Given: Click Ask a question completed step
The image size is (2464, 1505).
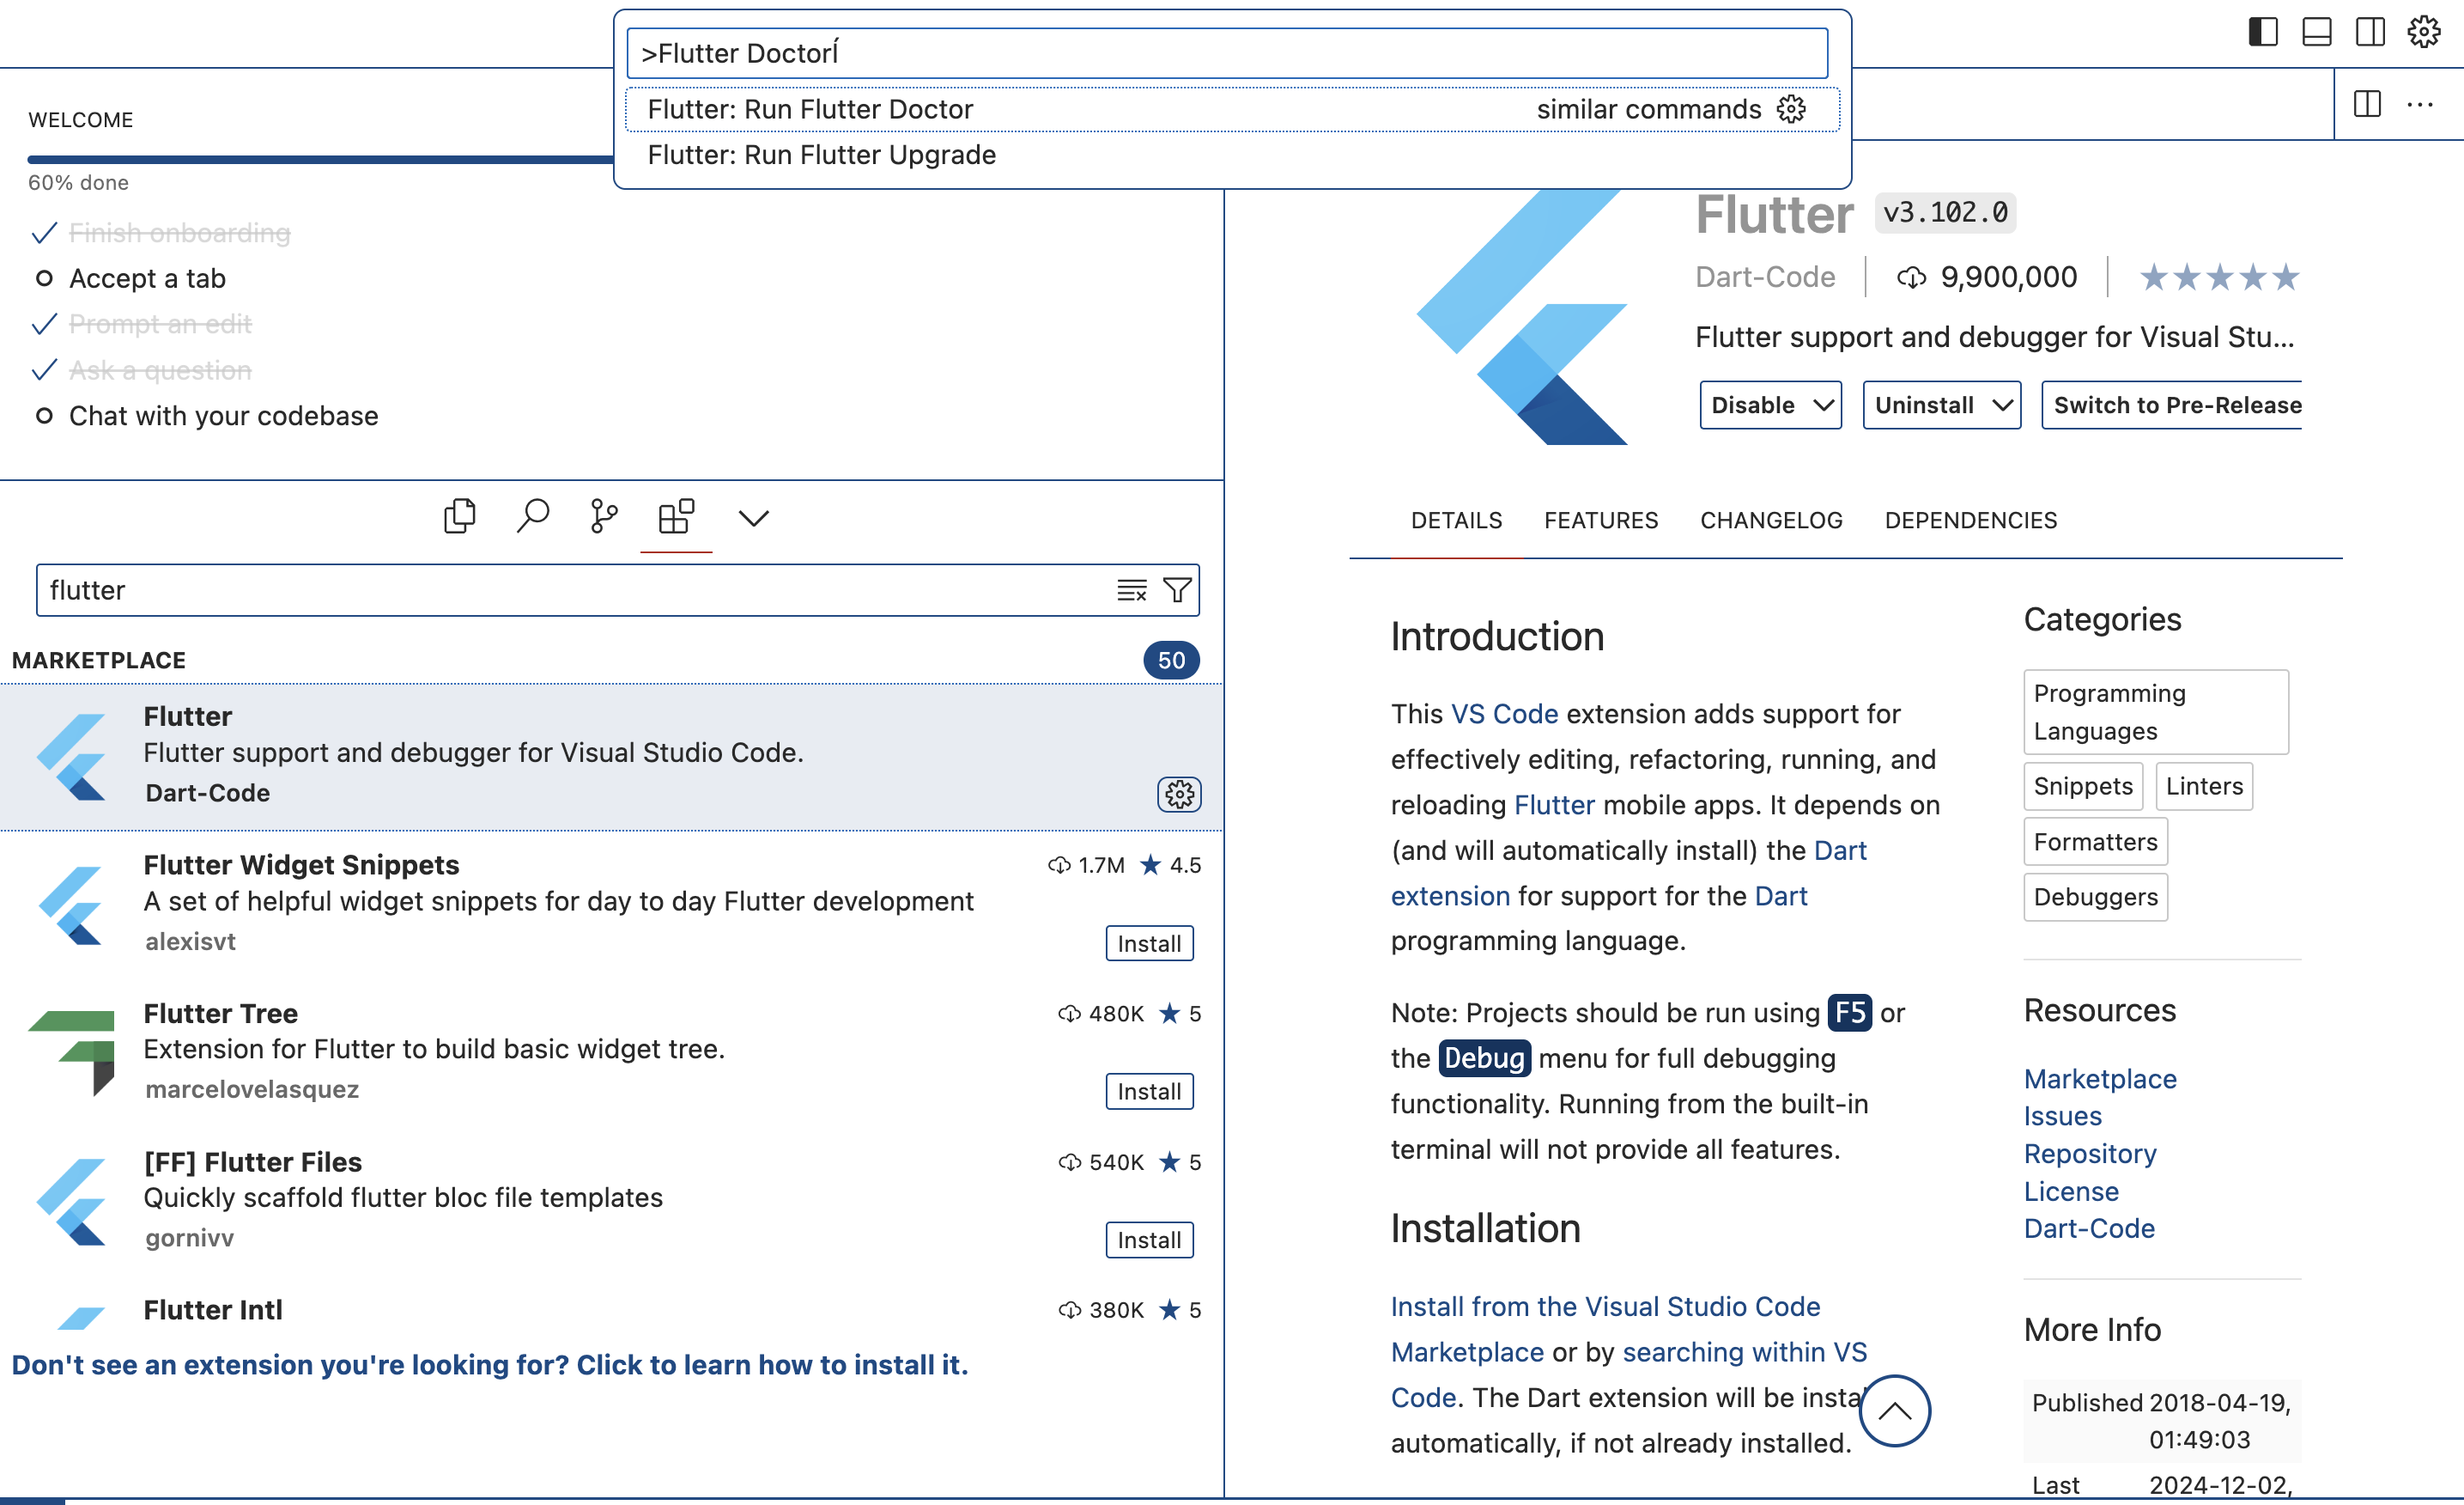Looking at the screenshot, I should point(160,370).
